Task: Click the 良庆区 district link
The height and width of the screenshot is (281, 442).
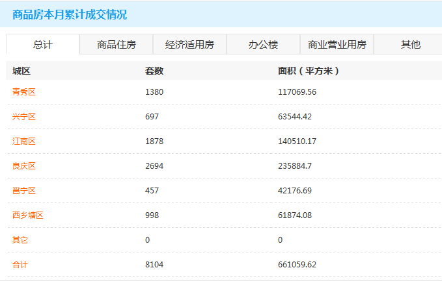Action: (24, 166)
